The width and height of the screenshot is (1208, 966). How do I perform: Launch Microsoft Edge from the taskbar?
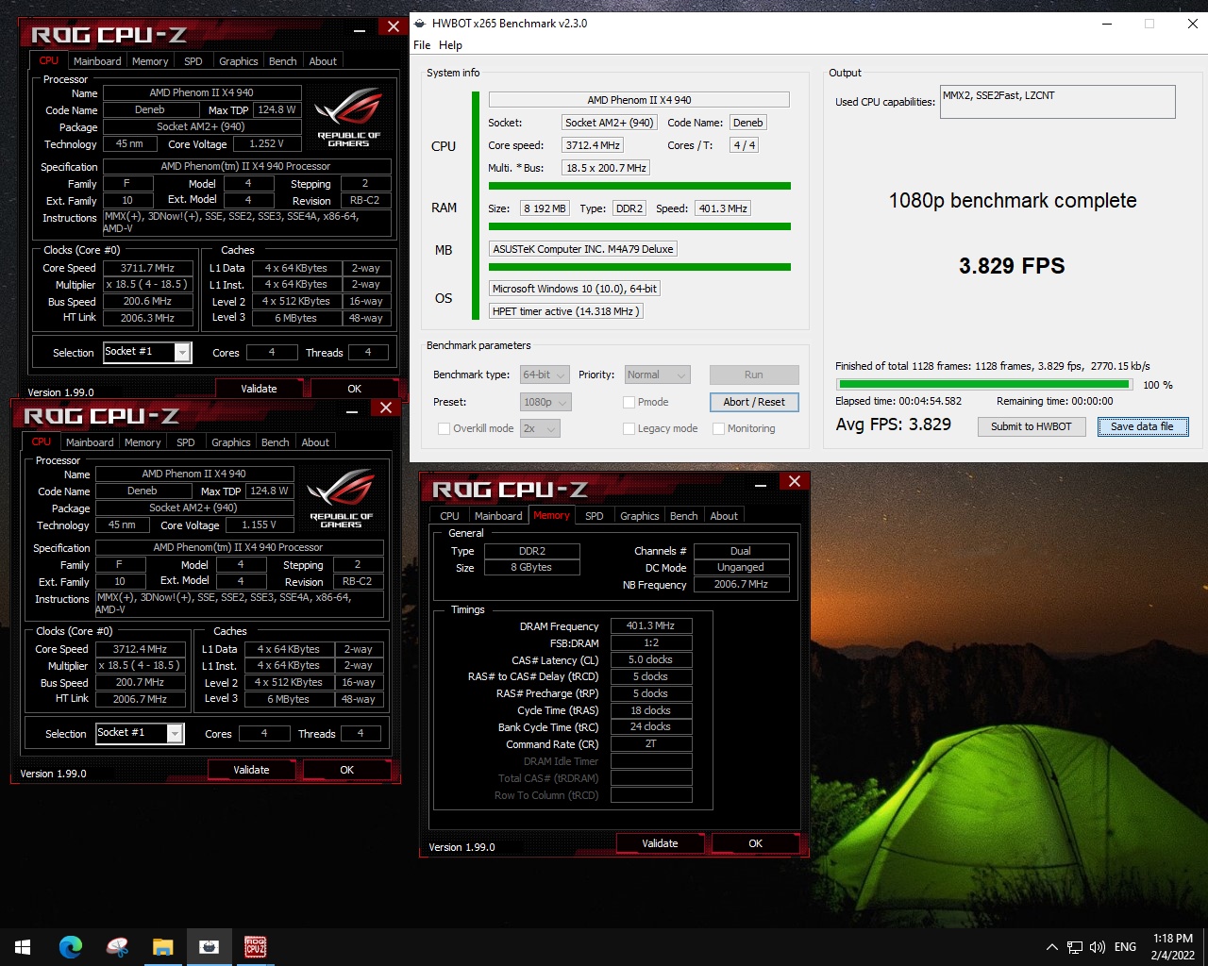(x=71, y=947)
